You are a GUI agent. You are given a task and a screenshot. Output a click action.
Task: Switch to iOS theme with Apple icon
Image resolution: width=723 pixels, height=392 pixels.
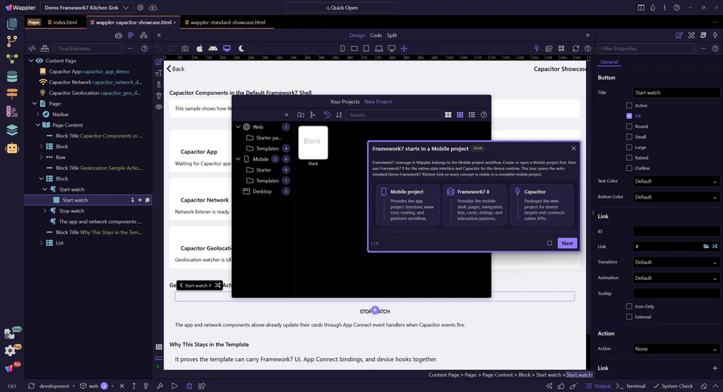coord(199,48)
